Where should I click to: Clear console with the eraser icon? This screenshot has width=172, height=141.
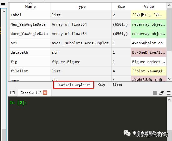point(161,93)
